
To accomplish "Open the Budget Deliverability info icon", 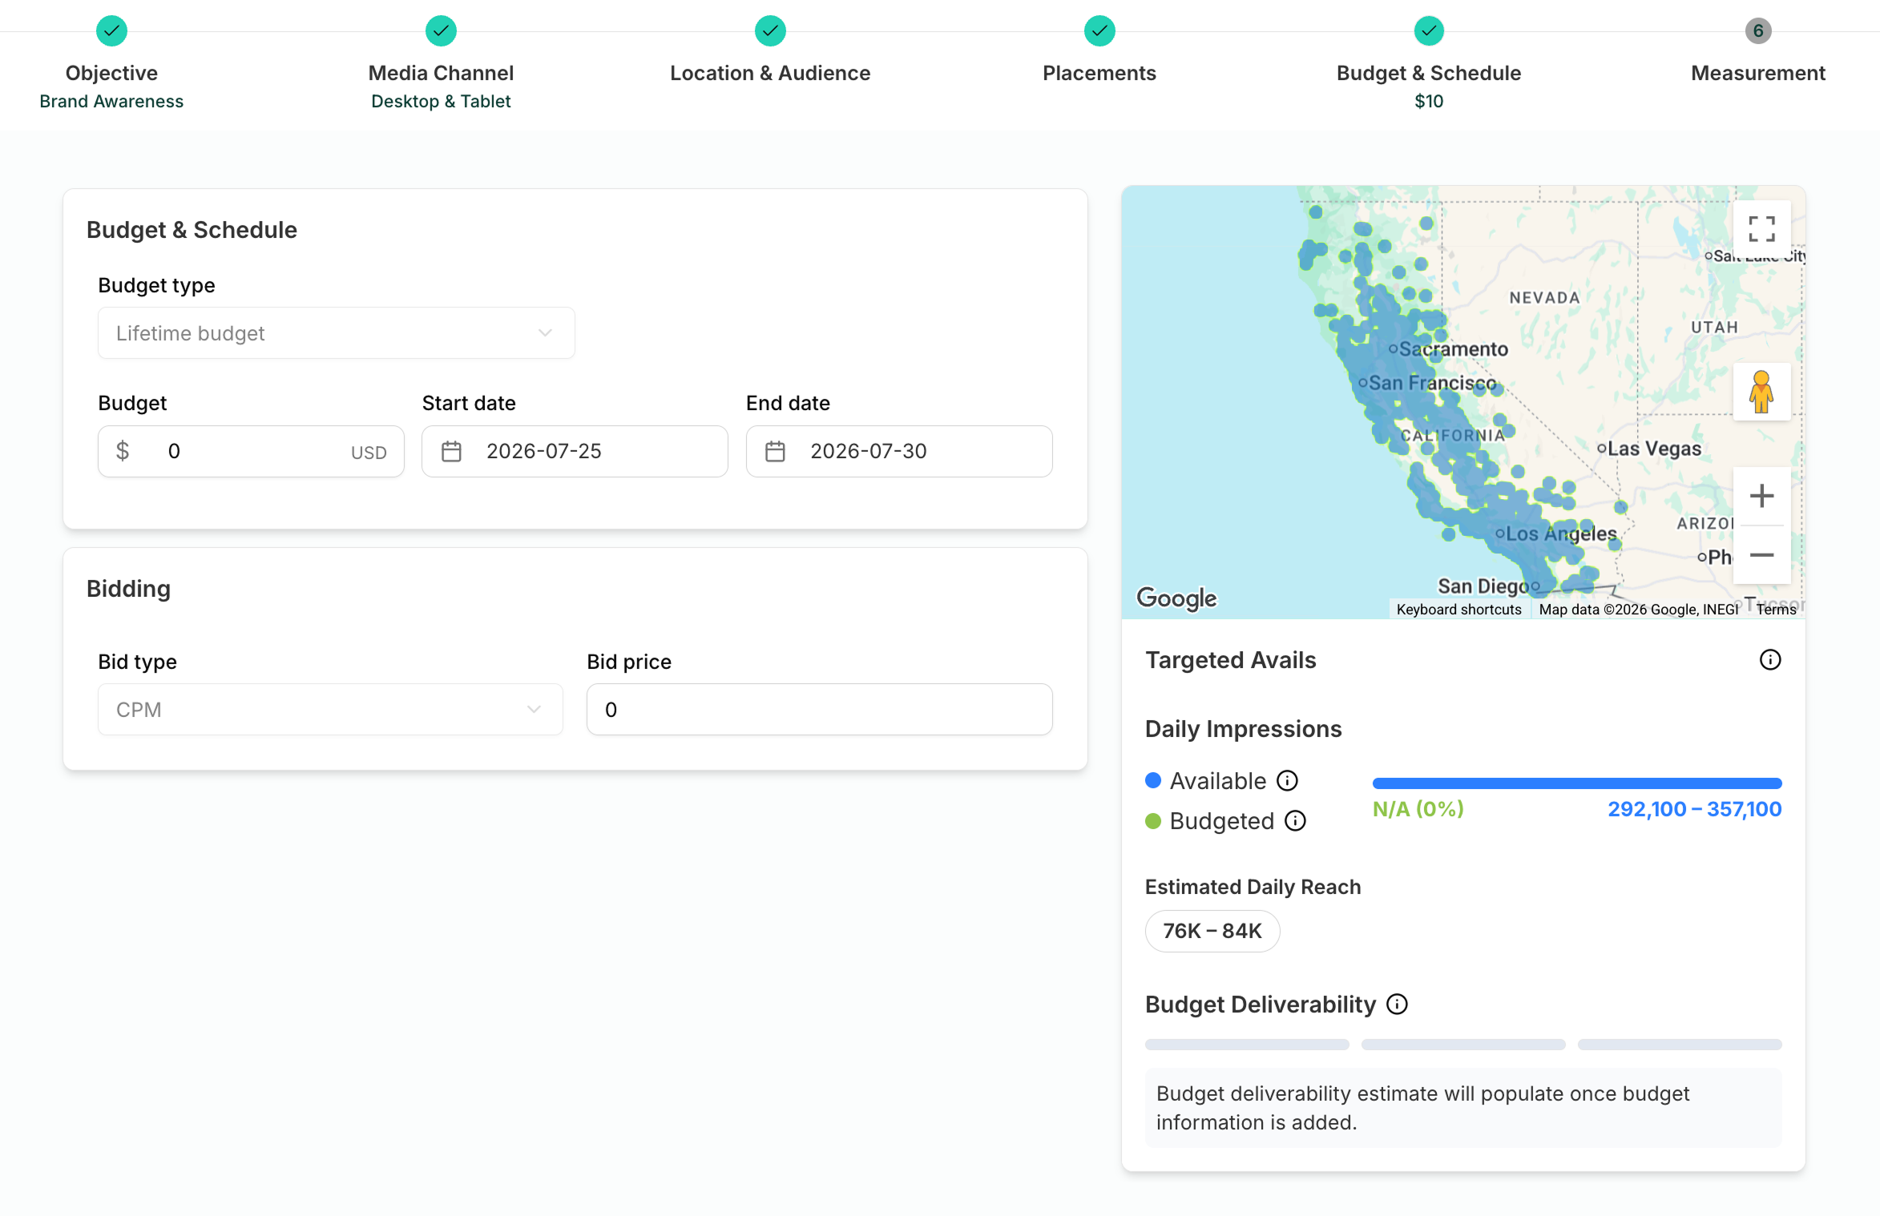I will (x=1397, y=1004).
